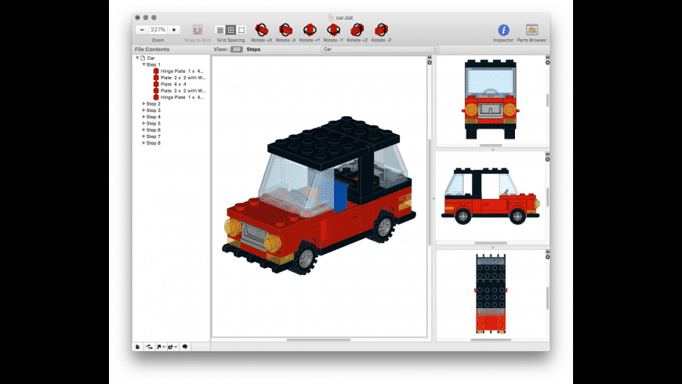Click the circular button in top view corner
682x384 pixels.
click(548, 256)
